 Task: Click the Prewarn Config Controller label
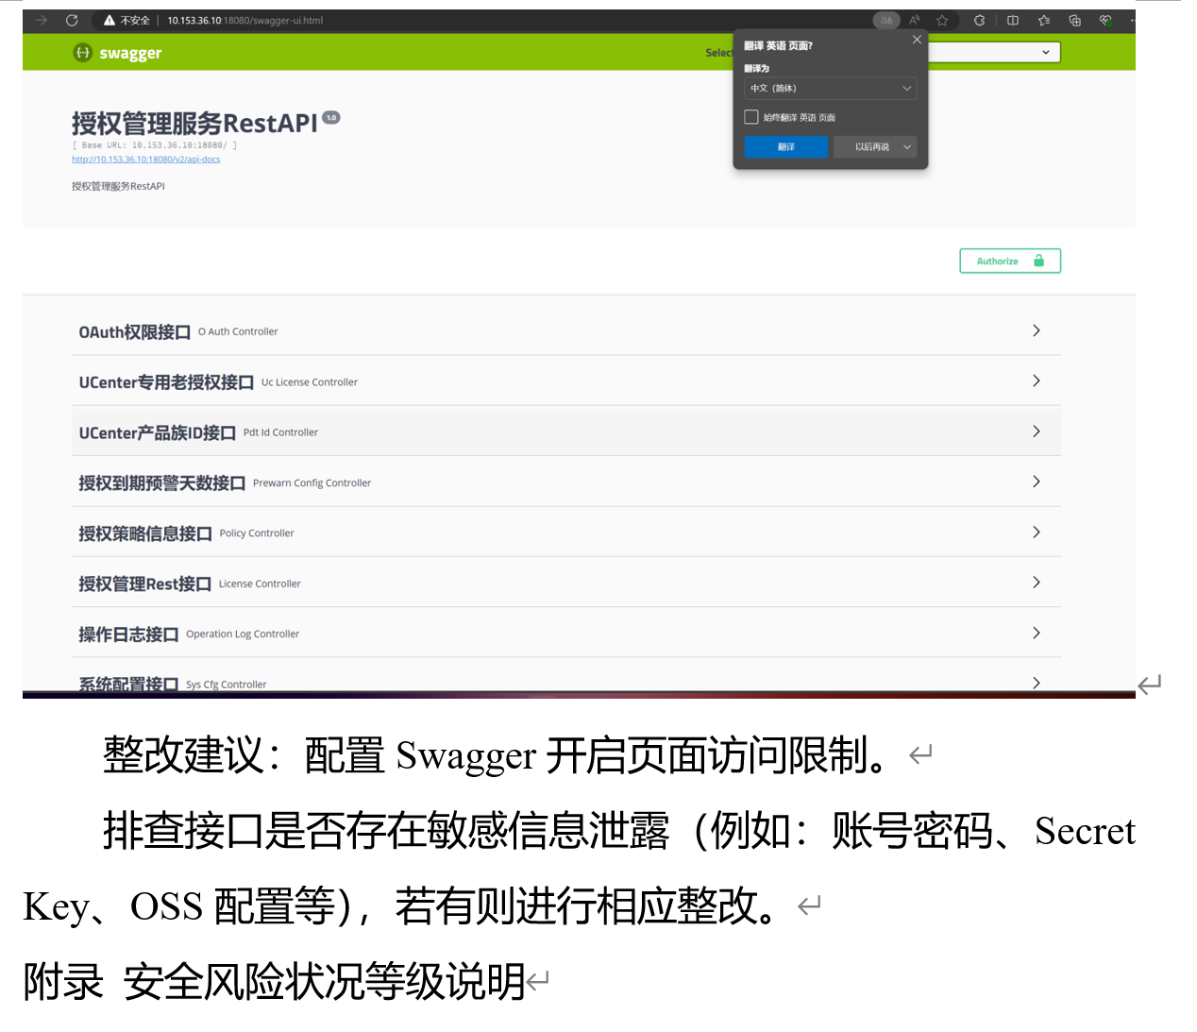pos(312,482)
